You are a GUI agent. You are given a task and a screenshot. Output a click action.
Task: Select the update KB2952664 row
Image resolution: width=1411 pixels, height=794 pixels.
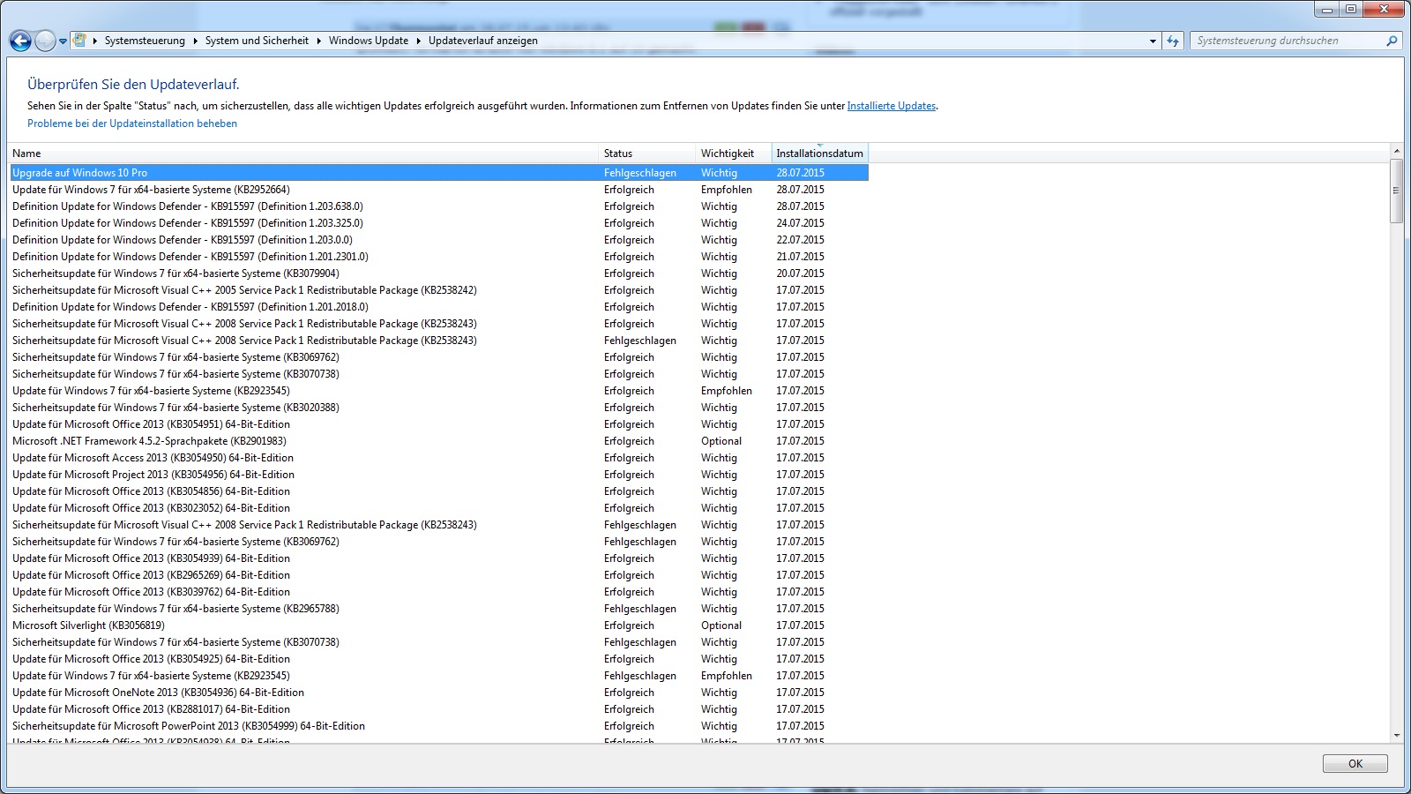click(439, 190)
